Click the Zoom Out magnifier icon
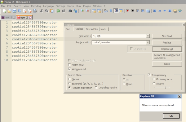The width and height of the screenshot is (186, 122). pyautogui.click(x=87, y=11)
